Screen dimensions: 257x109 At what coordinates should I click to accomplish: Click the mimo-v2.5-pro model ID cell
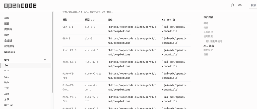[92, 99]
